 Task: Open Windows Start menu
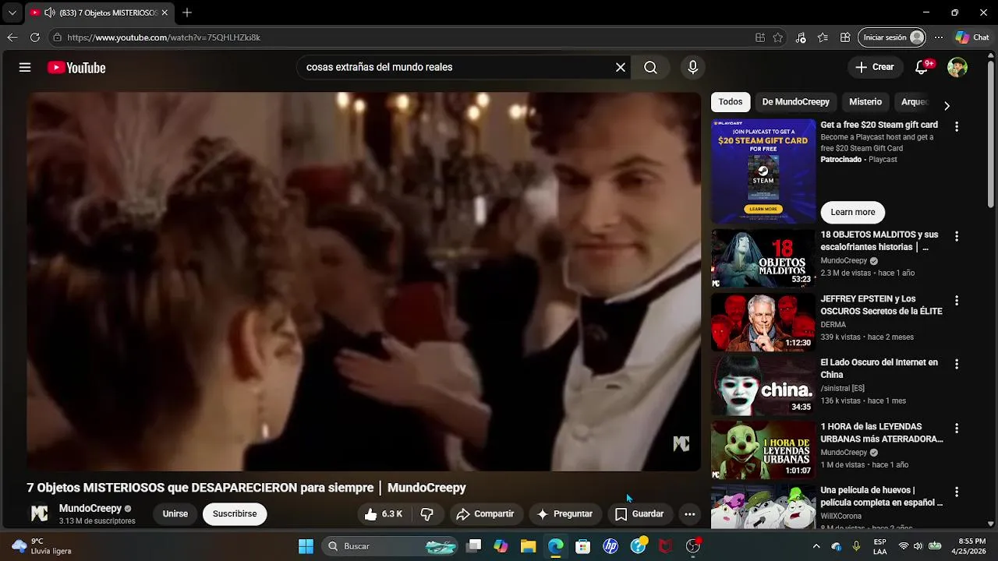[x=306, y=546]
